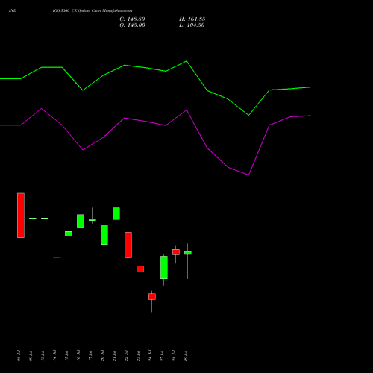Viewport: 373px width, 373px height.
Task: Select the 29 Jul date axis label
Action: pyautogui.click(x=186, y=356)
